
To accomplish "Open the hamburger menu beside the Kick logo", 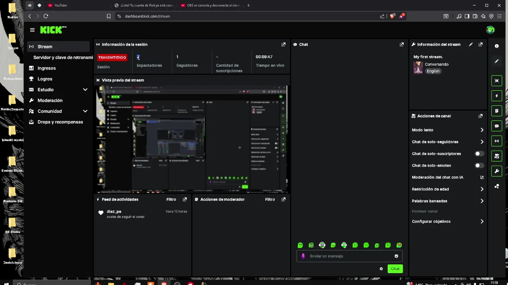I will [x=32, y=30].
